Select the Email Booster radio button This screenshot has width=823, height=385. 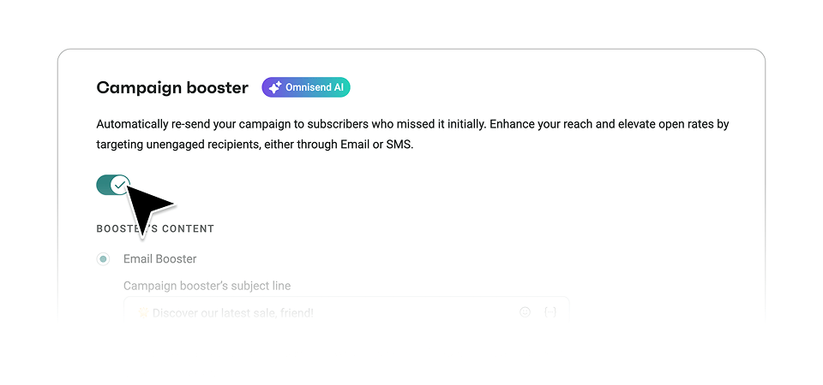(x=104, y=258)
